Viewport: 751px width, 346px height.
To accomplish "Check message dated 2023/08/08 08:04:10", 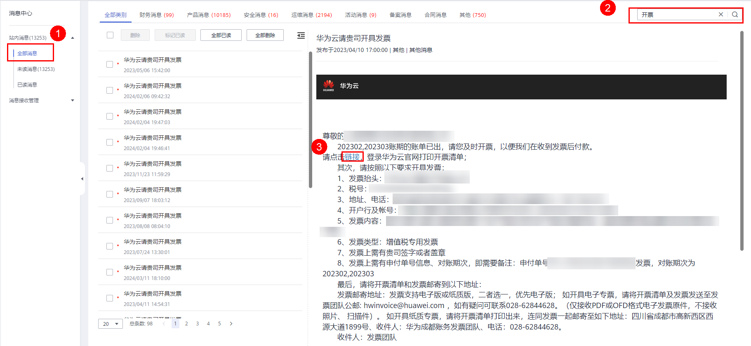I will point(110,220).
